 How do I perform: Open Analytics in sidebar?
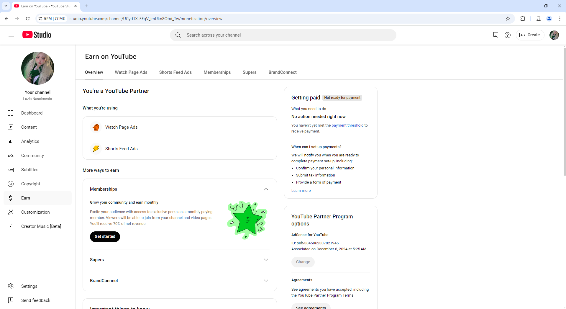(x=38, y=141)
